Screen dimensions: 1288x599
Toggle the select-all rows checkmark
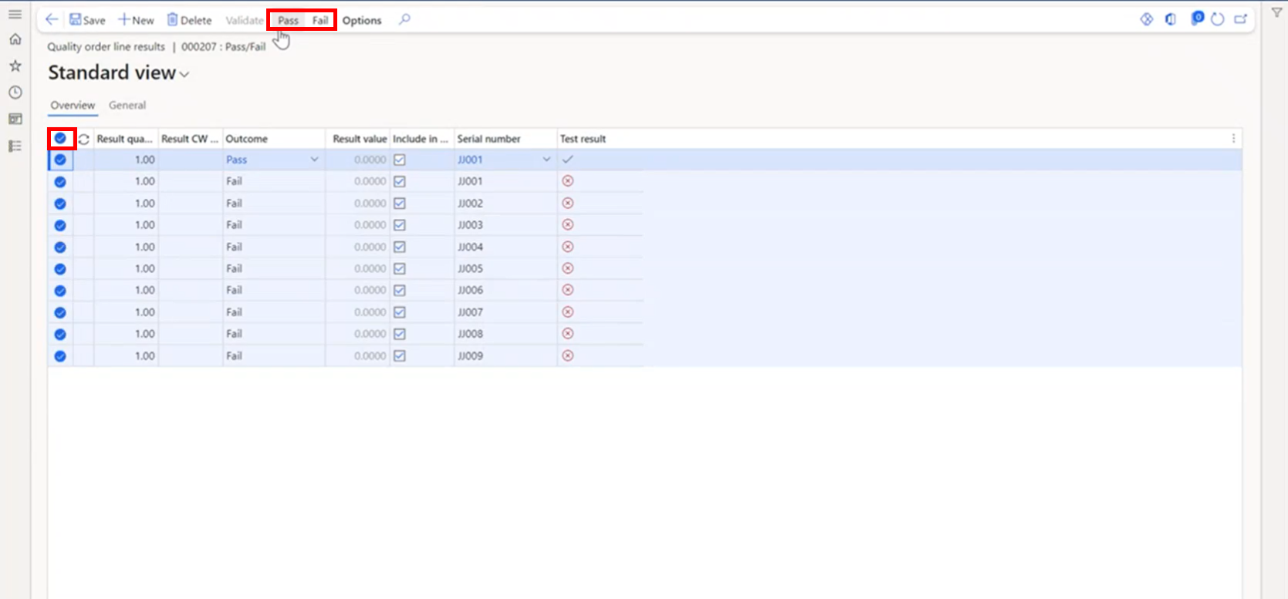pyautogui.click(x=60, y=139)
